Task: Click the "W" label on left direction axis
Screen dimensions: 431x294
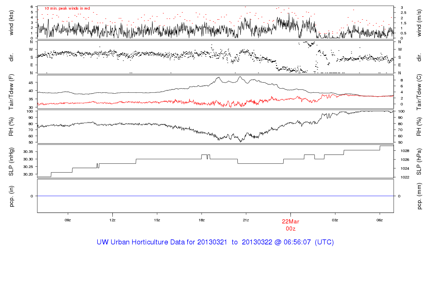Action: tap(31, 50)
